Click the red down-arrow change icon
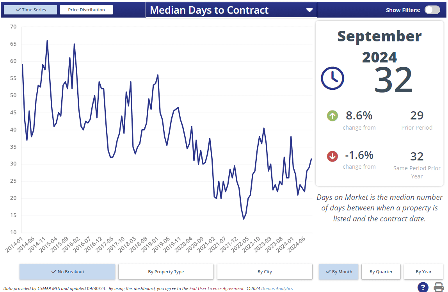The width and height of the screenshot is (448, 292). [x=332, y=157]
